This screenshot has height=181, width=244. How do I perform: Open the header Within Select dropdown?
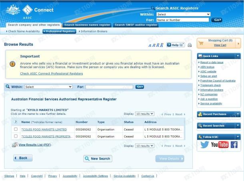184,14
